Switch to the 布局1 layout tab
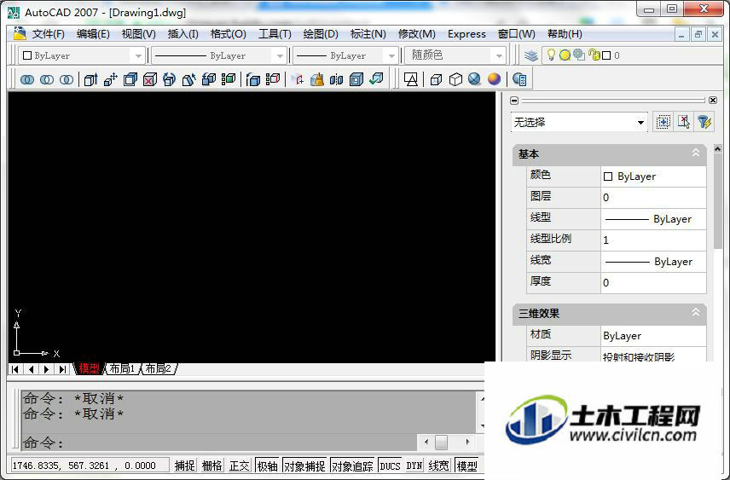730x480 pixels. coord(122,368)
